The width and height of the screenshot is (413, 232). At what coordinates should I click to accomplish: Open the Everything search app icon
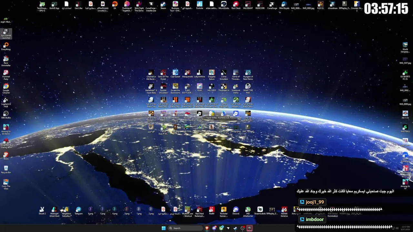click(x=6, y=46)
